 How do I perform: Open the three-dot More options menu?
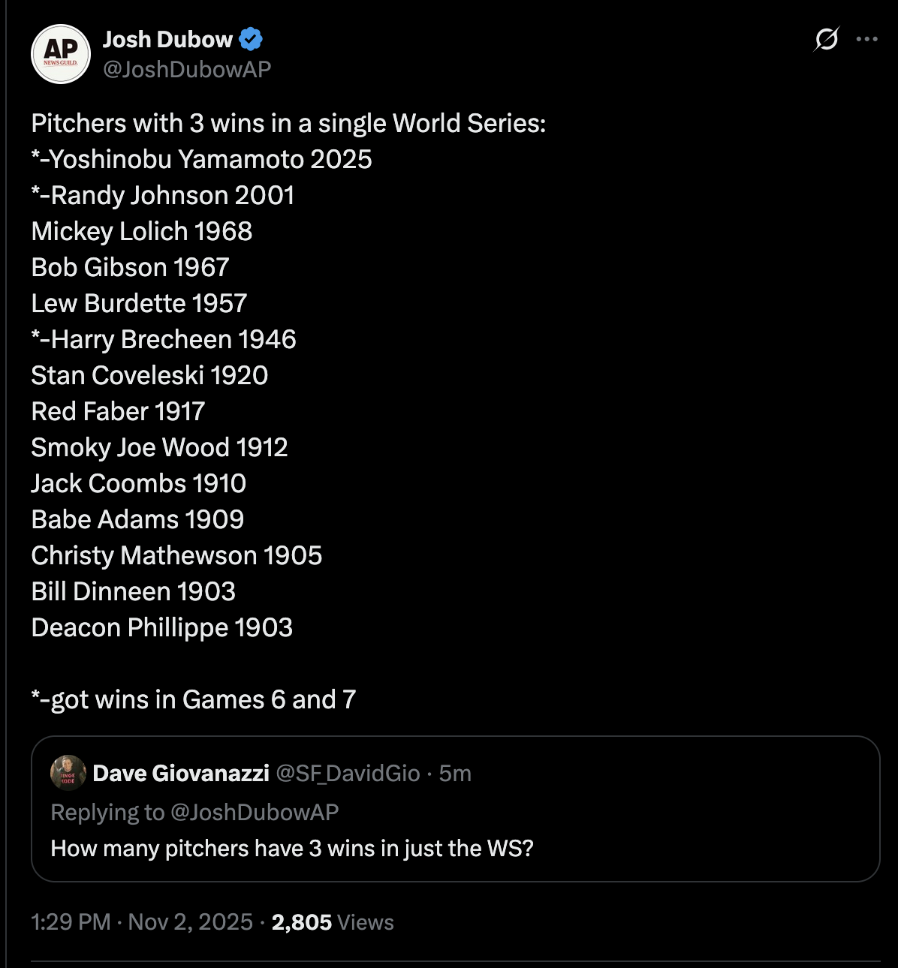[x=866, y=39]
